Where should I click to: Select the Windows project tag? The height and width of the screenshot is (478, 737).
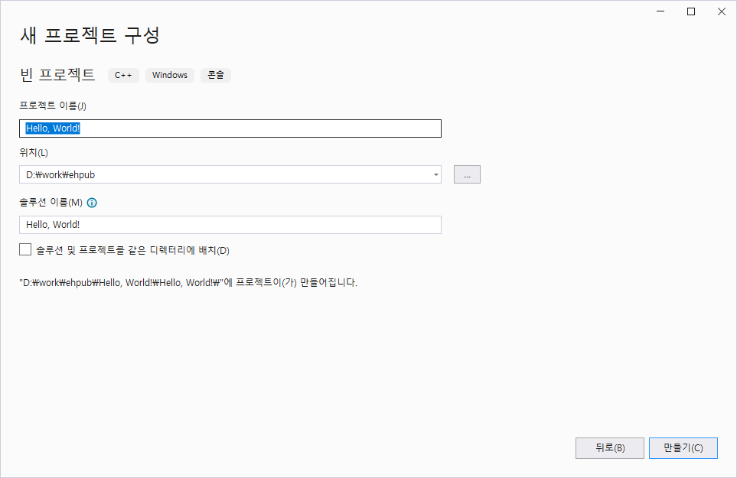169,75
